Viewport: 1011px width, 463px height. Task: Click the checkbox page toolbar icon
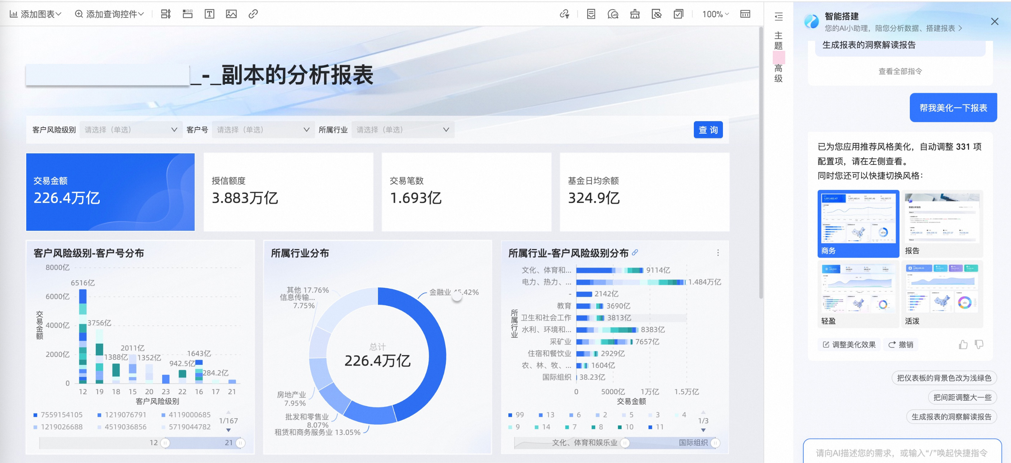pyautogui.click(x=678, y=14)
